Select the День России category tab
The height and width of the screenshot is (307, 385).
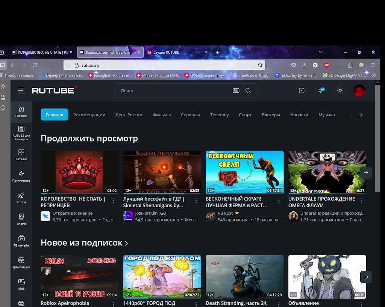(129, 115)
